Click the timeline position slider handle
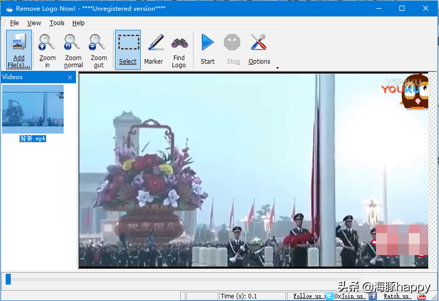The image size is (439, 301). click(8, 279)
